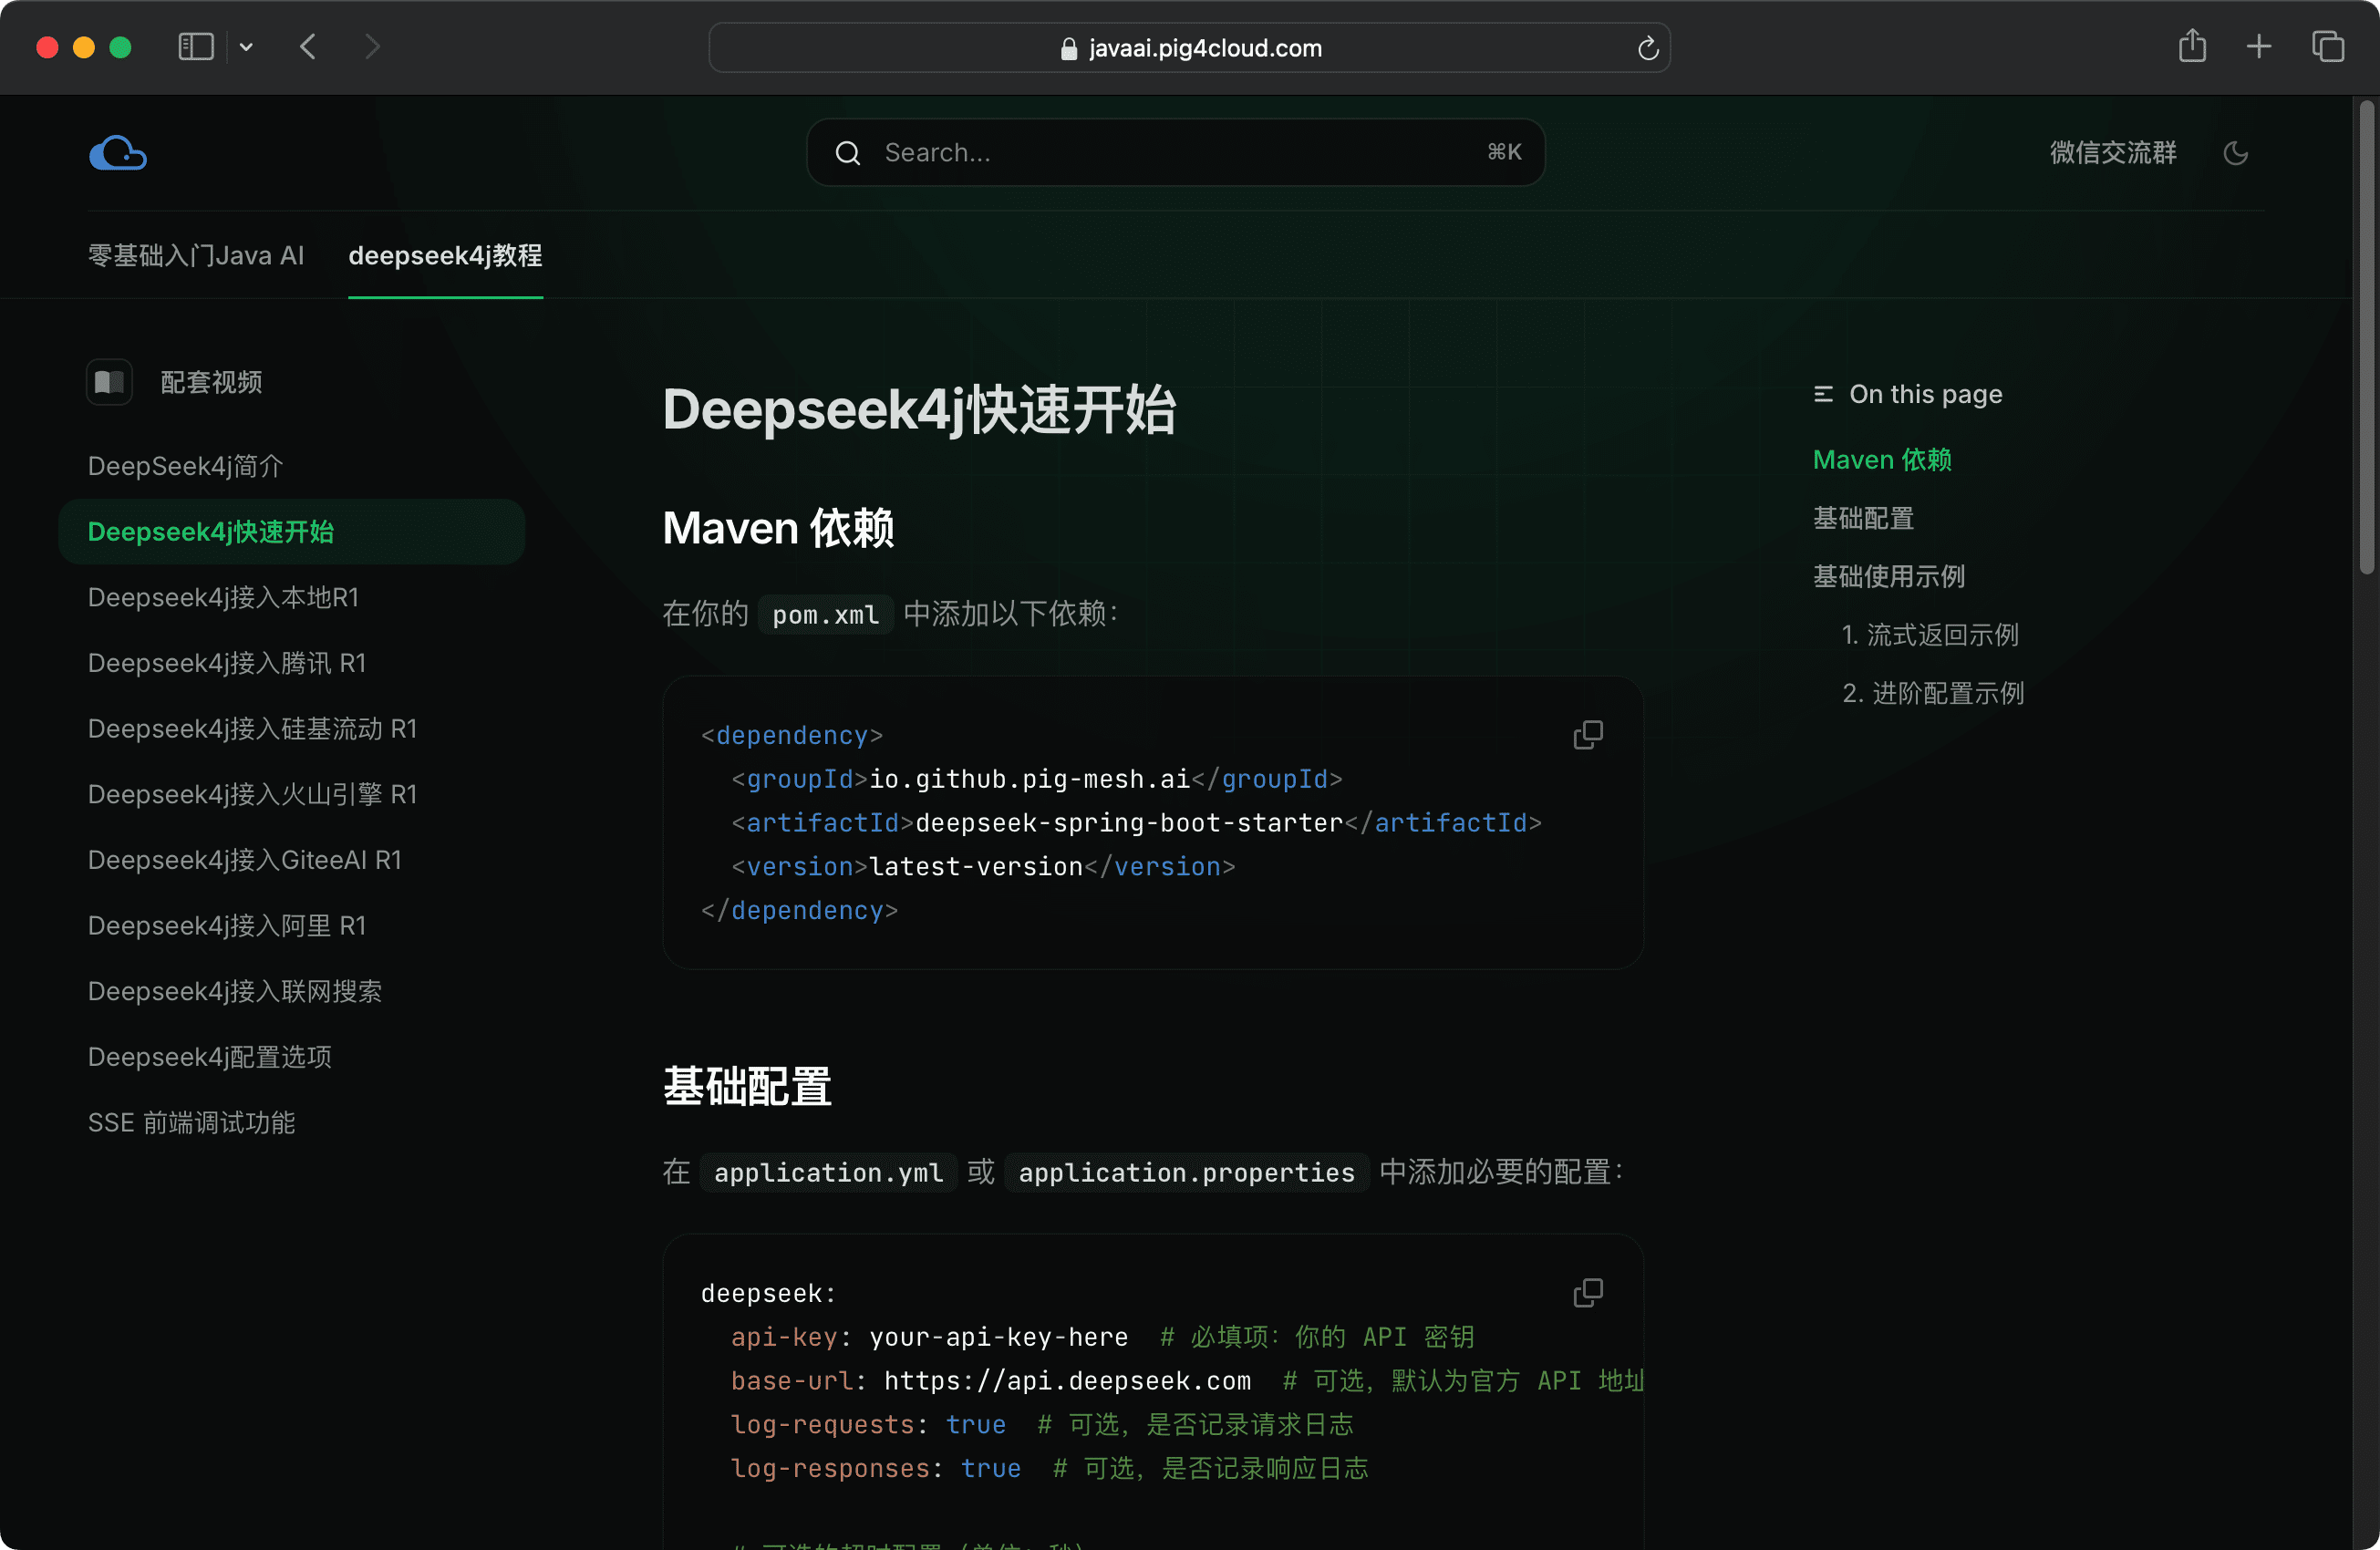Screen dimensions: 2380x1550
Task: Click the ⌘K shortcut hint
Action: point(1504,152)
